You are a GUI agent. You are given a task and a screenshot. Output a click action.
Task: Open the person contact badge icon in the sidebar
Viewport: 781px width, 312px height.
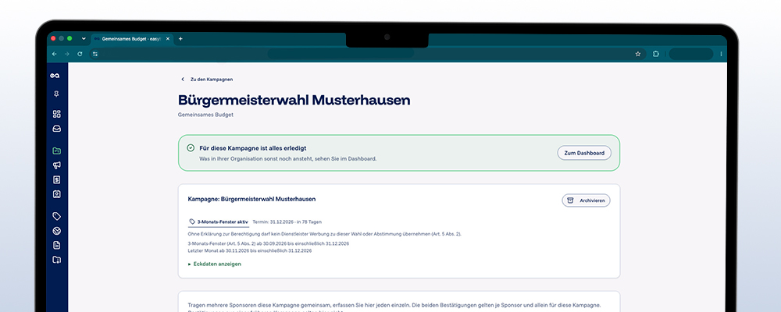(x=57, y=194)
